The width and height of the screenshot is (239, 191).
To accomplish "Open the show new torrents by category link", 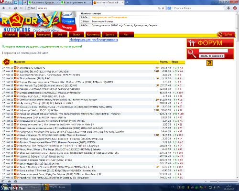I will (42, 46).
